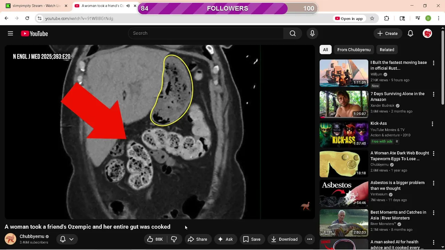This screenshot has height=250, width=445.
Task: Go to YouTube home via logo
Action: 34,34
